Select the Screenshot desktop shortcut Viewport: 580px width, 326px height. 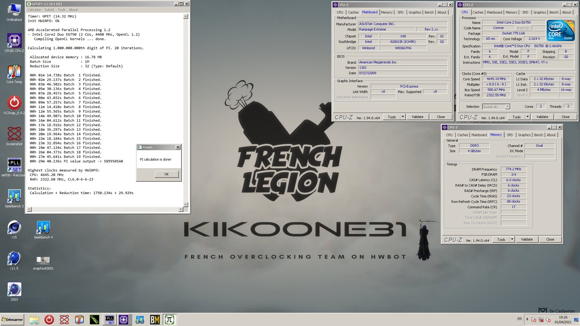pyautogui.click(x=14, y=136)
